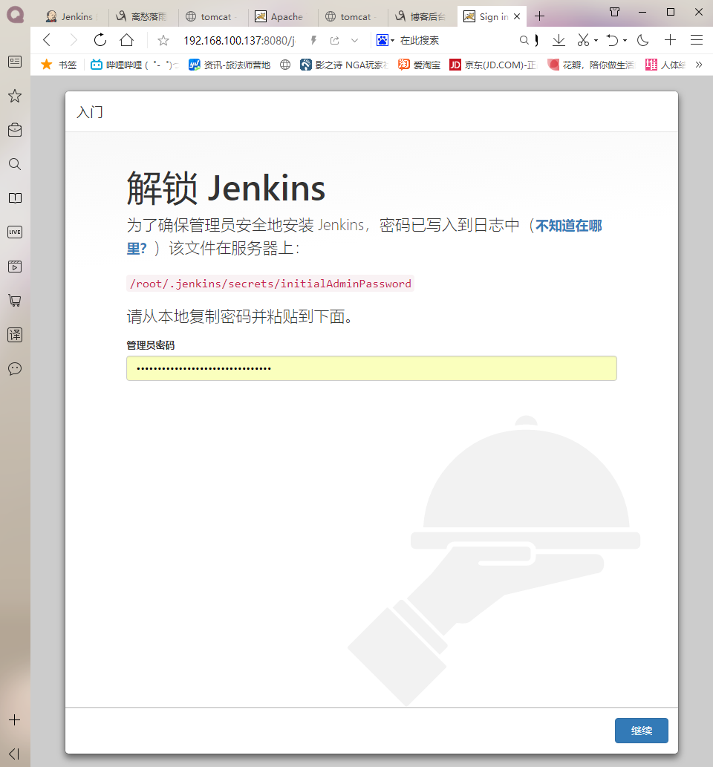The image size is (713, 767).
Task: Click the 继续 continue button
Action: pyautogui.click(x=641, y=731)
